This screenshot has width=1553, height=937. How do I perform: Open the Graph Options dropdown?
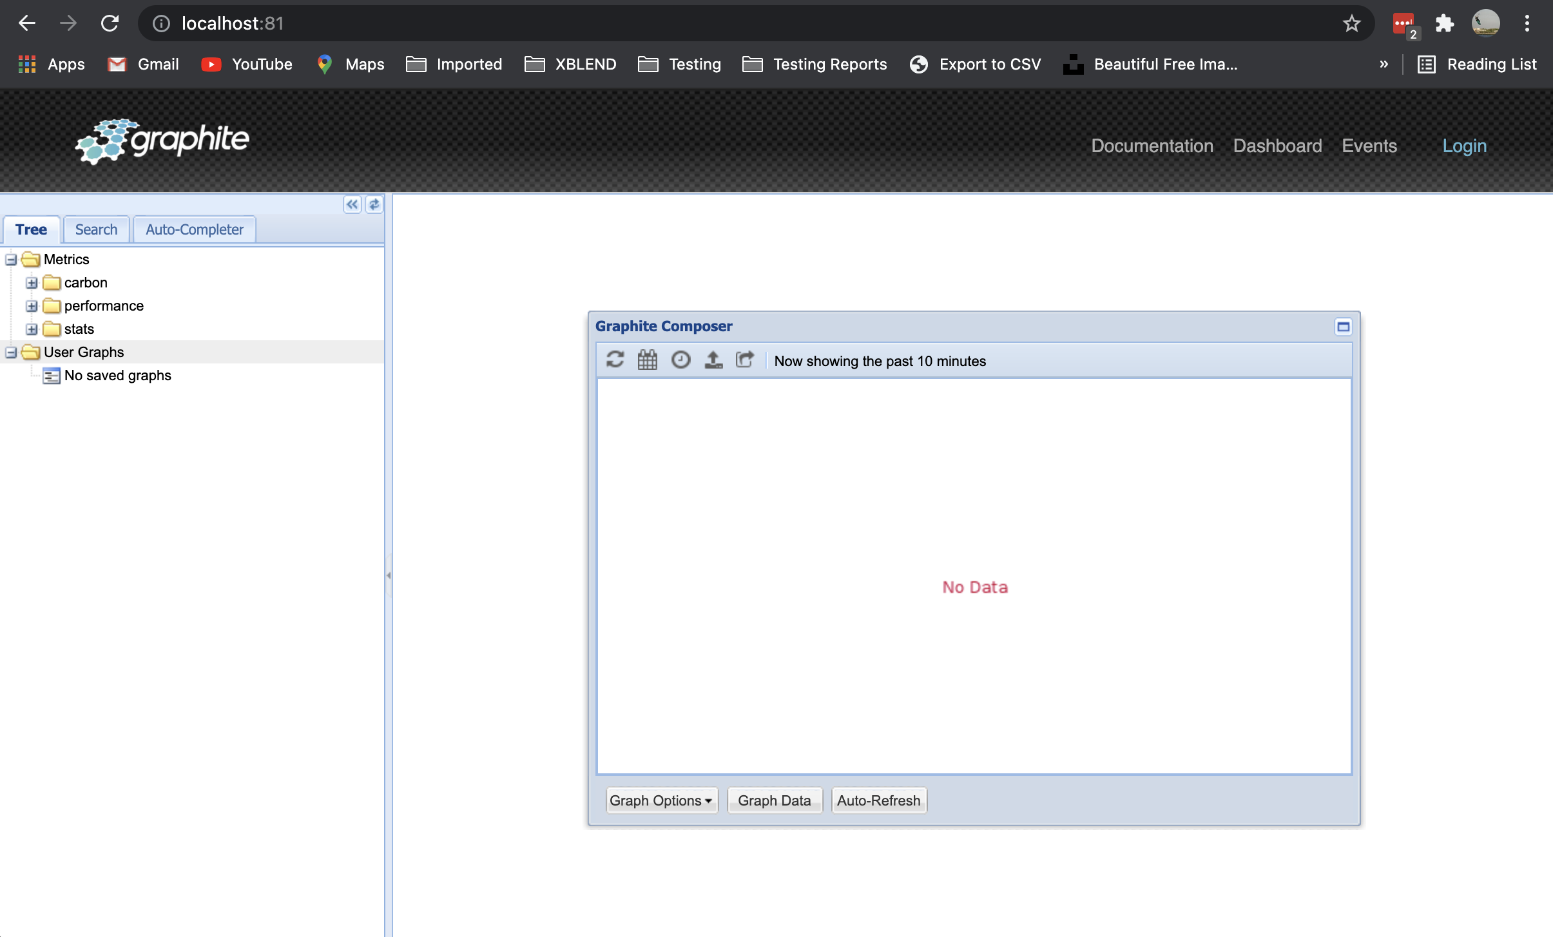click(x=661, y=800)
